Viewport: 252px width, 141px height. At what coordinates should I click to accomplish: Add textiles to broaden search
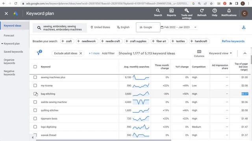tap(178, 41)
